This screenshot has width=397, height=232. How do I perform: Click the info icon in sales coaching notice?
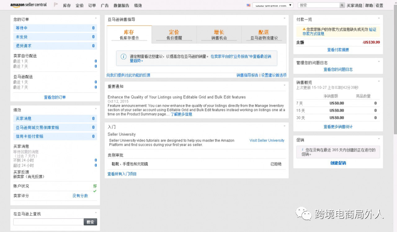click(123, 56)
